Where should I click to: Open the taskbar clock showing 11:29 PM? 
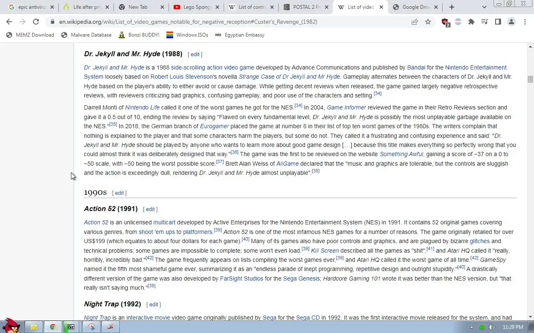click(x=513, y=327)
